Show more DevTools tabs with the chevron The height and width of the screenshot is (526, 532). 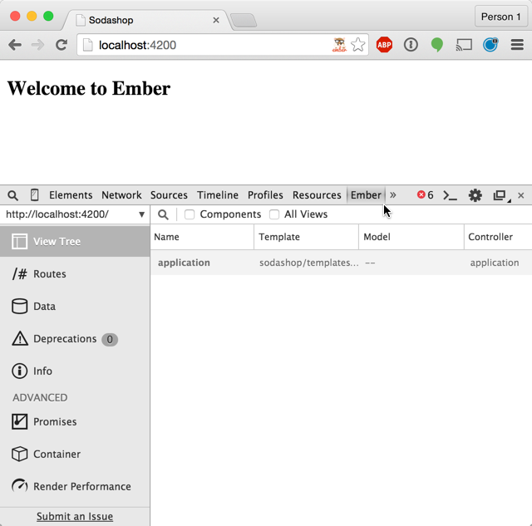(x=393, y=195)
